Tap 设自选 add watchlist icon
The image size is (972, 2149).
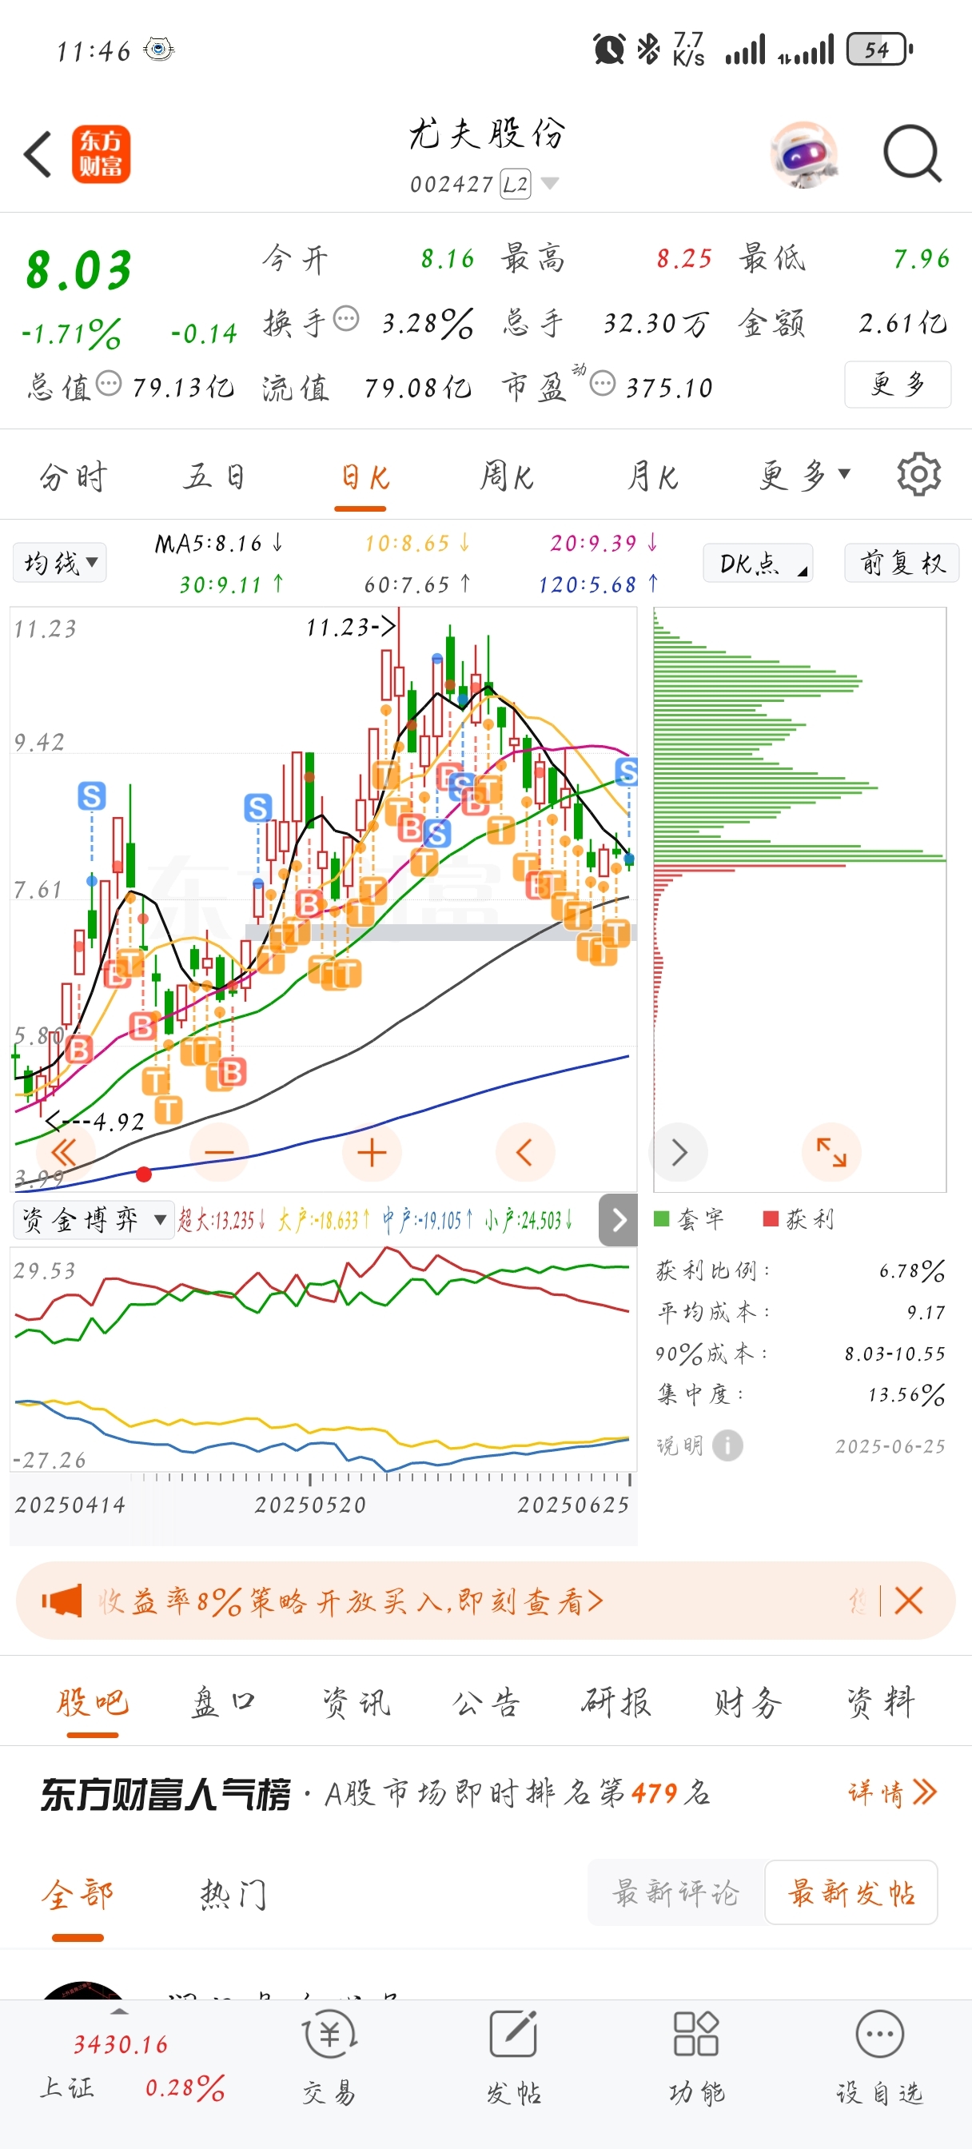click(x=879, y=2055)
